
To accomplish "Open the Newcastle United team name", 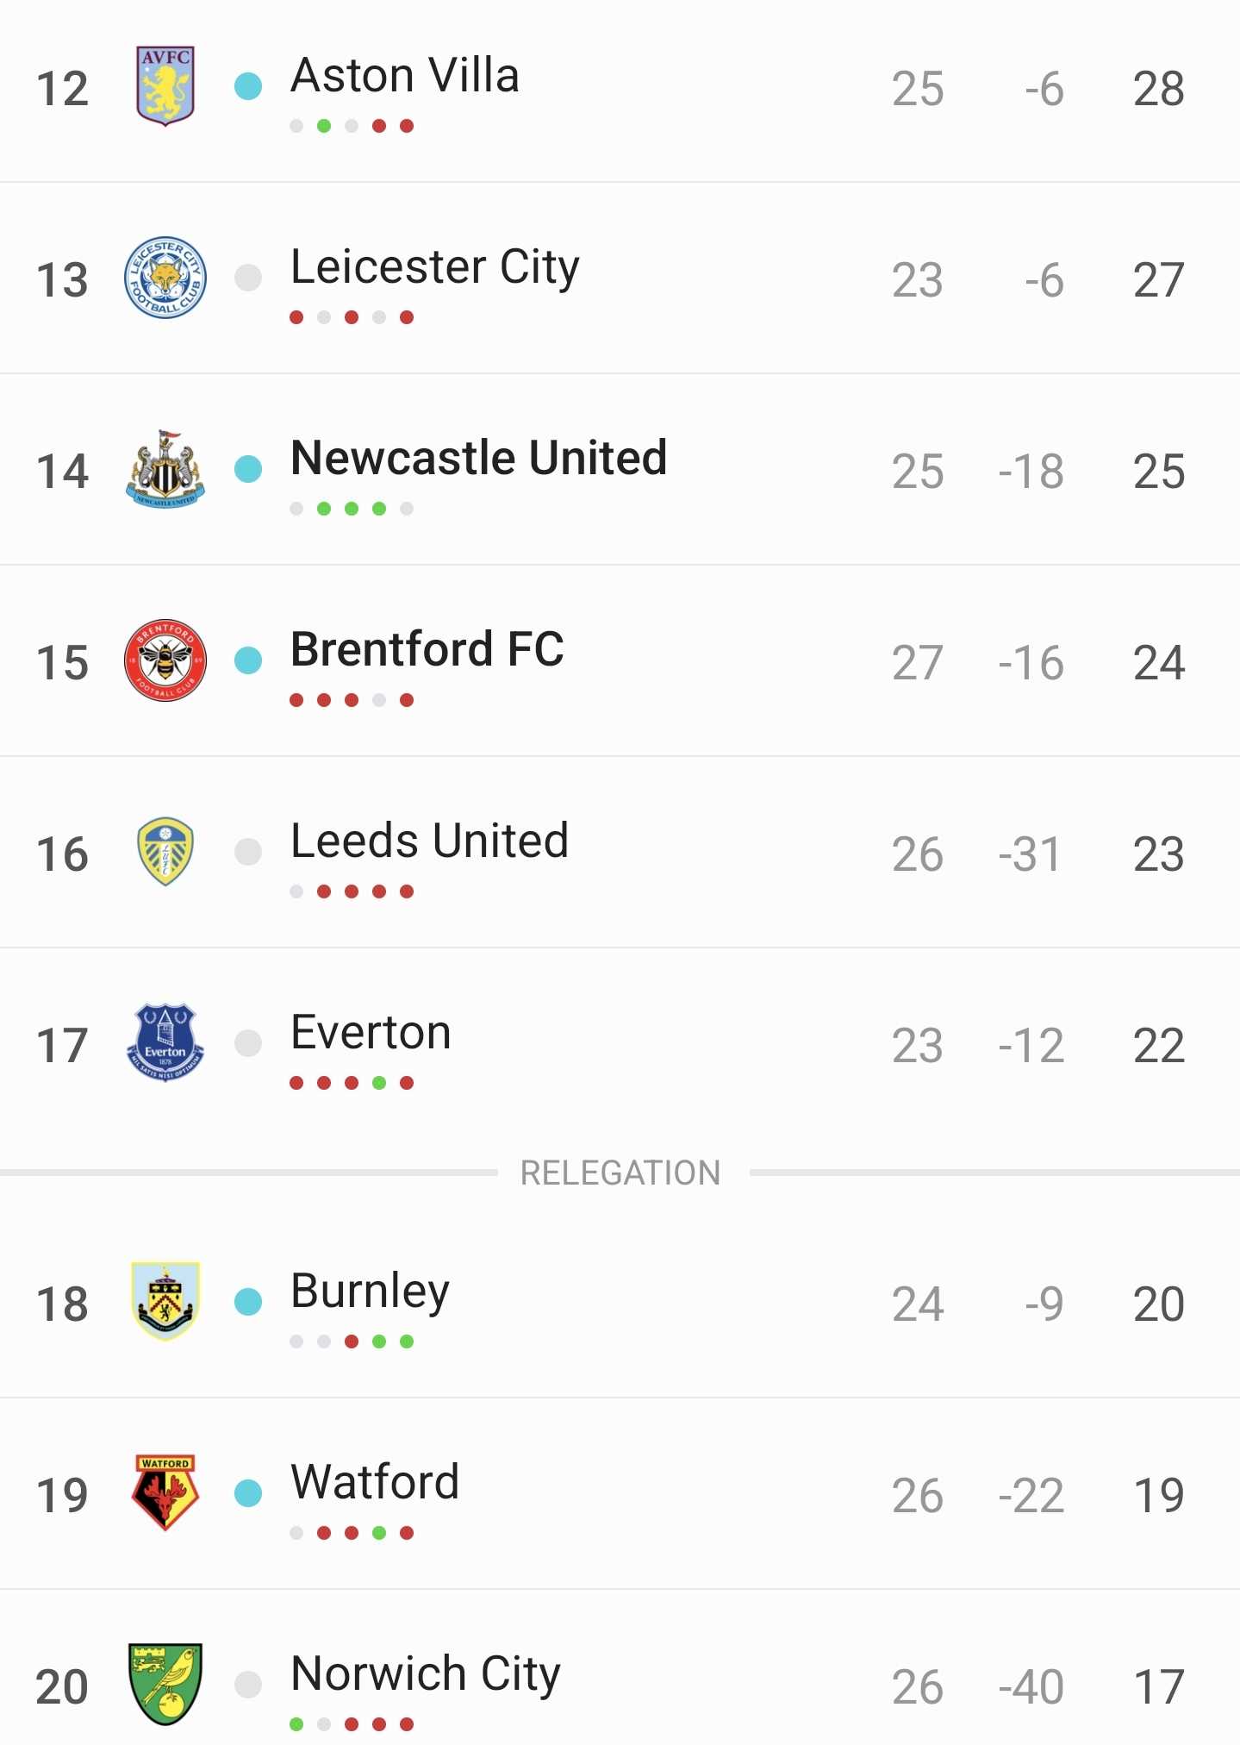I will 479,458.
